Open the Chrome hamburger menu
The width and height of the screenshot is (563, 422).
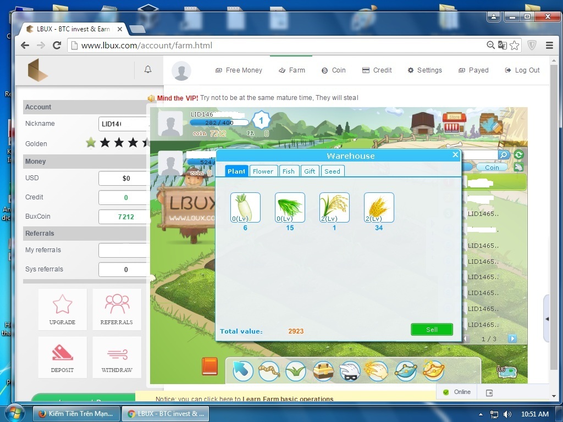[x=549, y=45]
